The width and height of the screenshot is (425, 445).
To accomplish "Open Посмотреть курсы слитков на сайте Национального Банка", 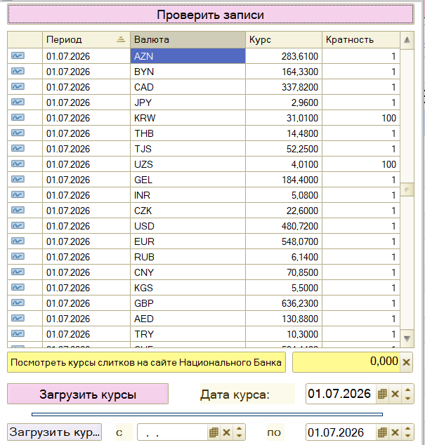I will point(146,362).
